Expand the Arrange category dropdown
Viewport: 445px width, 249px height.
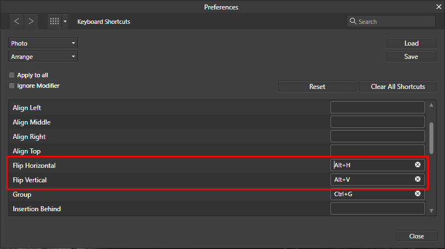click(x=43, y=57)
